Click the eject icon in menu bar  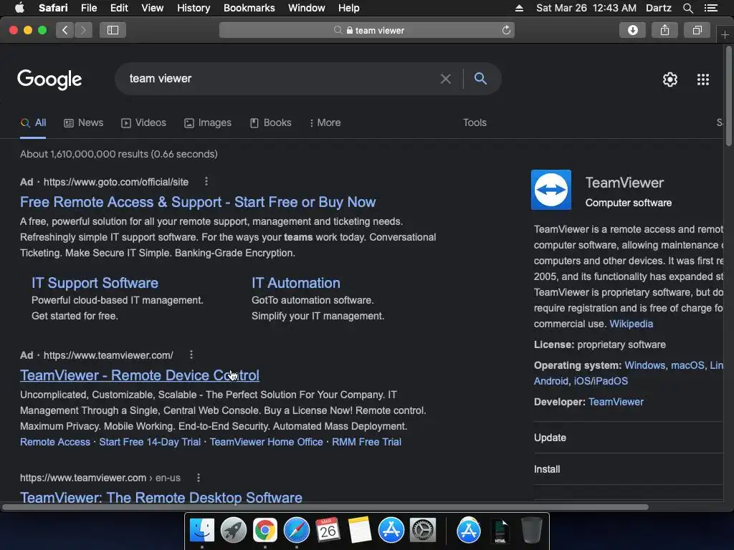click(x=519, y=8)
